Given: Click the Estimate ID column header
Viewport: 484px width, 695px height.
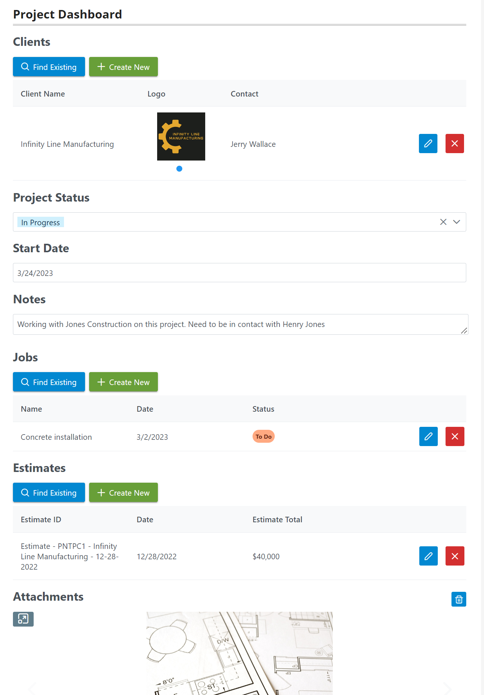Looking at the screenshot, I should [x=41, y=520].
